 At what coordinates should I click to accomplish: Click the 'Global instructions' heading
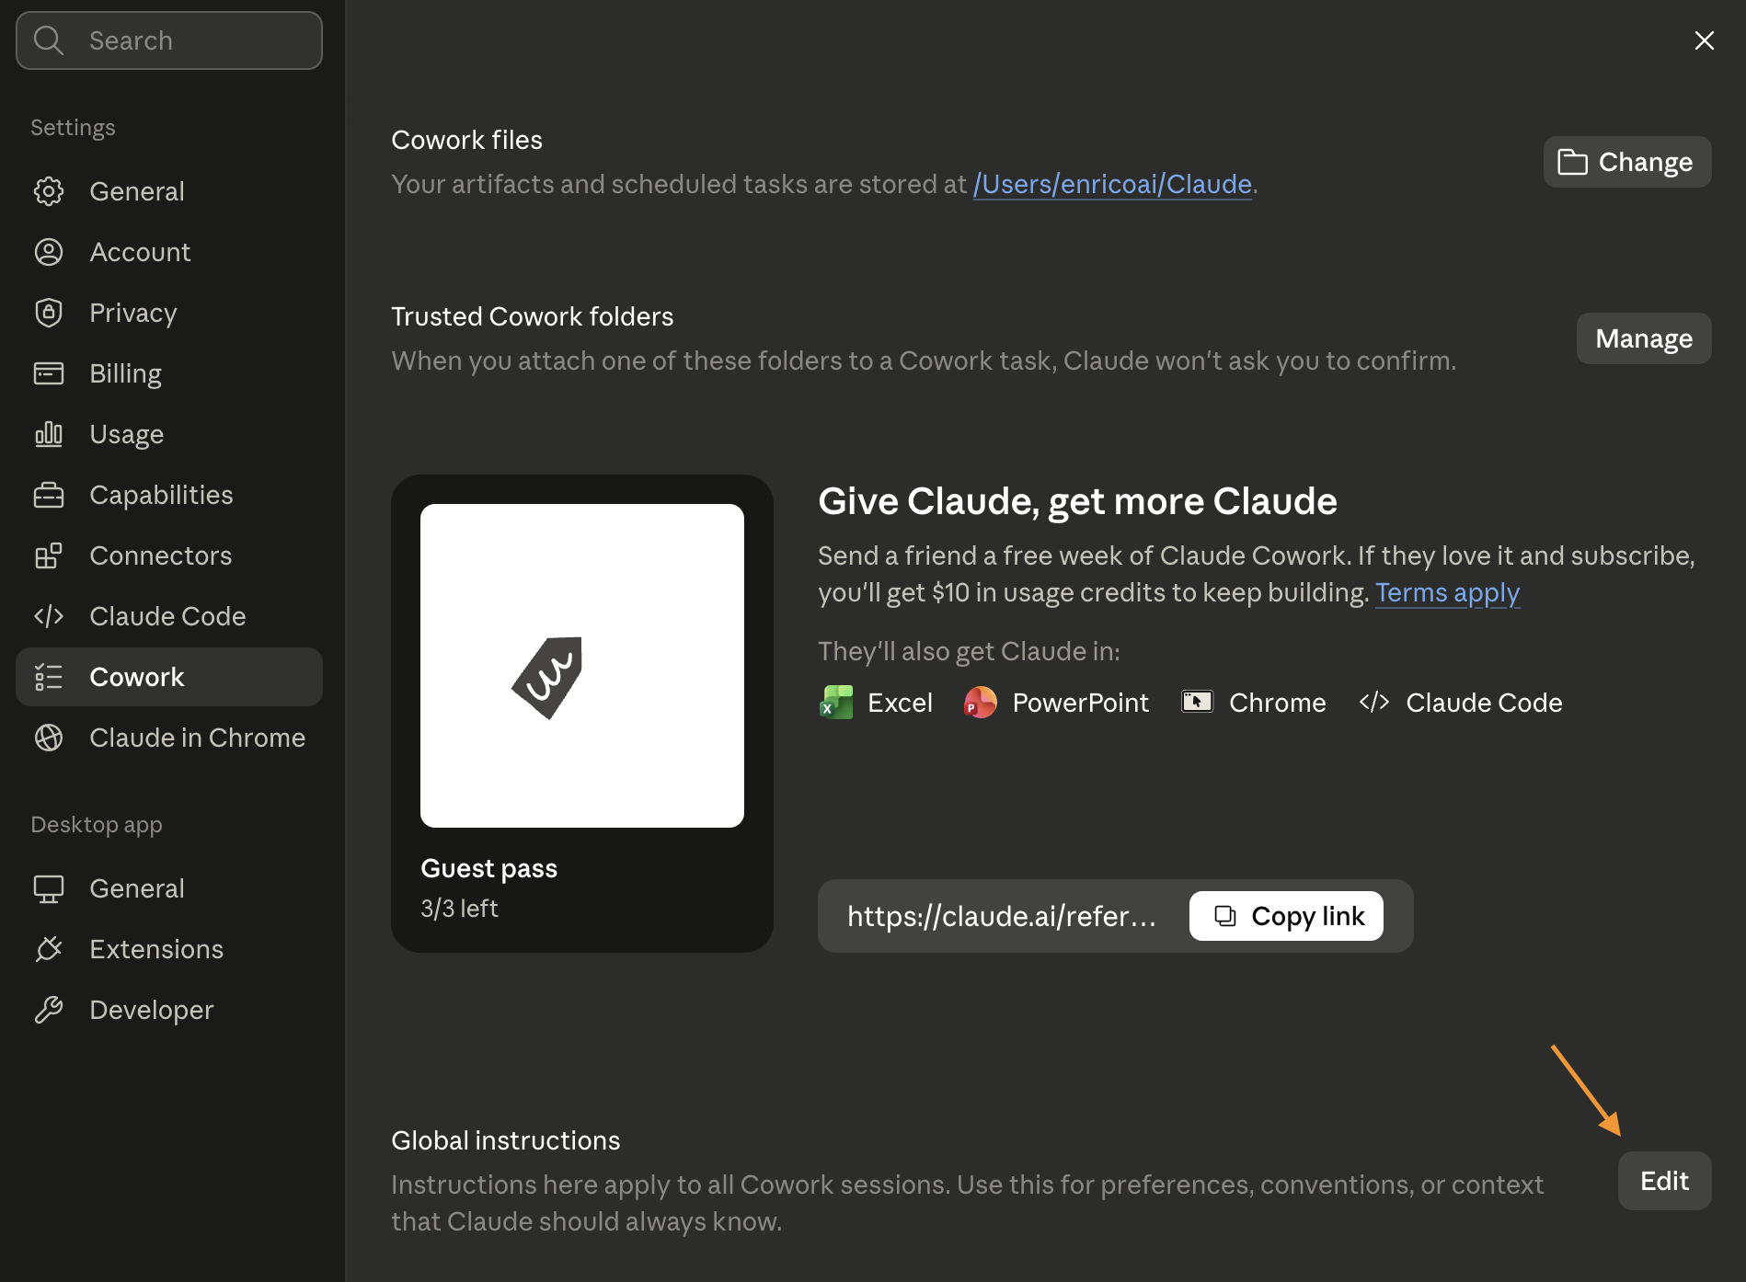click(506, 1140)
